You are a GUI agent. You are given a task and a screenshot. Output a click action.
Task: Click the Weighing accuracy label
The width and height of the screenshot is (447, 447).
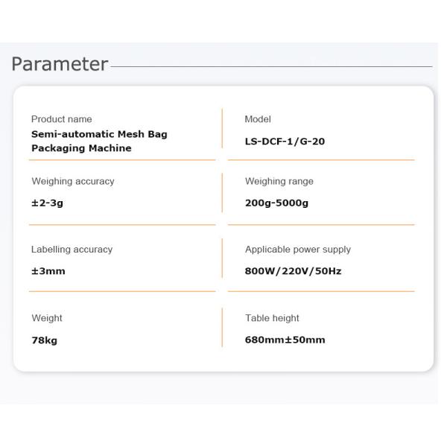click(x=73, y=181)
